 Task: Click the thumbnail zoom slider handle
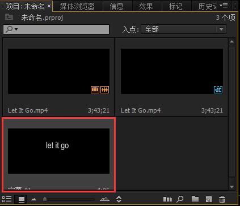45,199
